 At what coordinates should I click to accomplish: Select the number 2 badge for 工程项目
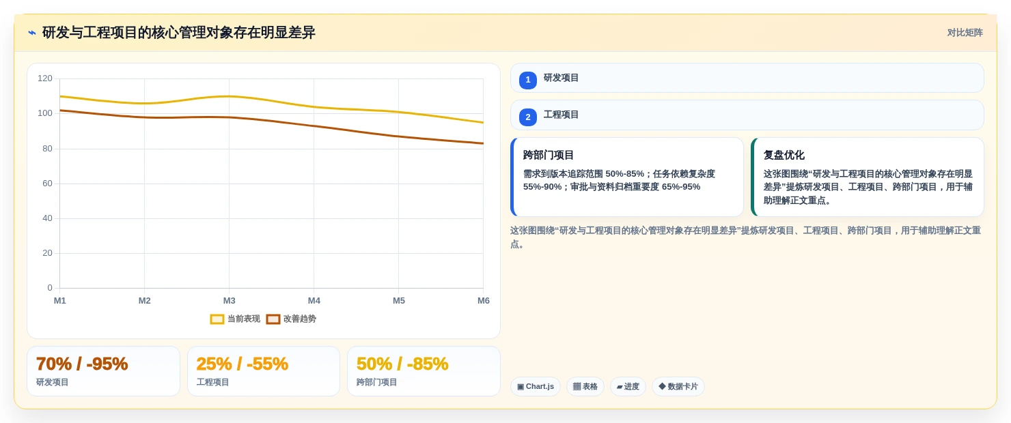pyautogui.click(x=528, y=117)
